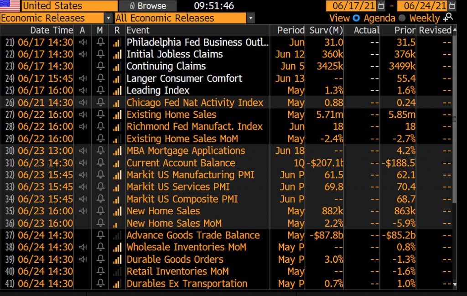
Task: Click the magnifier settings icon beside Weekly
Action: click(x=448, y=18)
